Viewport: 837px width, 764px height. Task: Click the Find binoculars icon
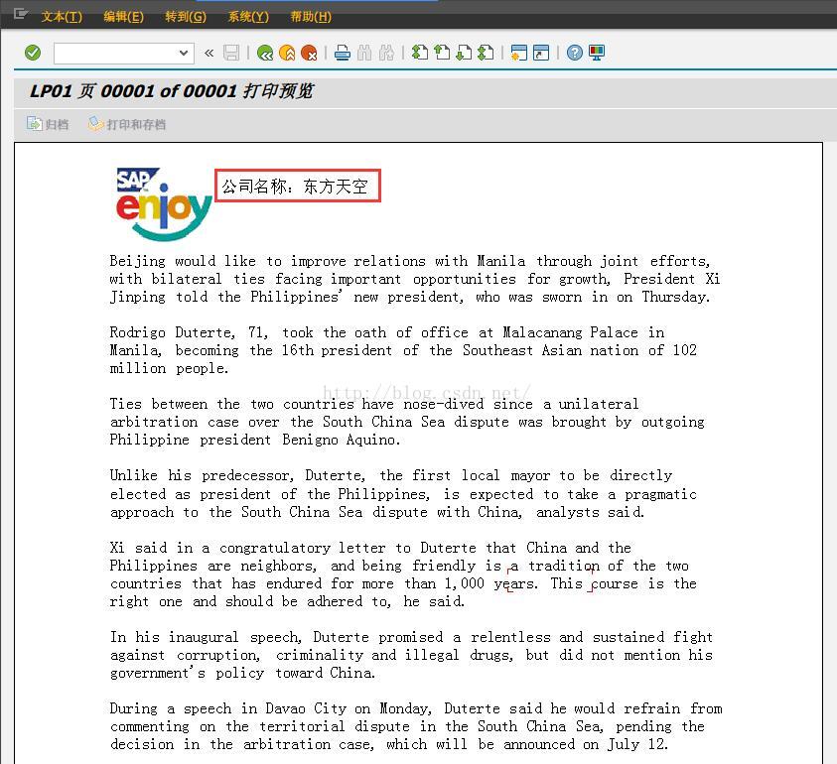364,53
